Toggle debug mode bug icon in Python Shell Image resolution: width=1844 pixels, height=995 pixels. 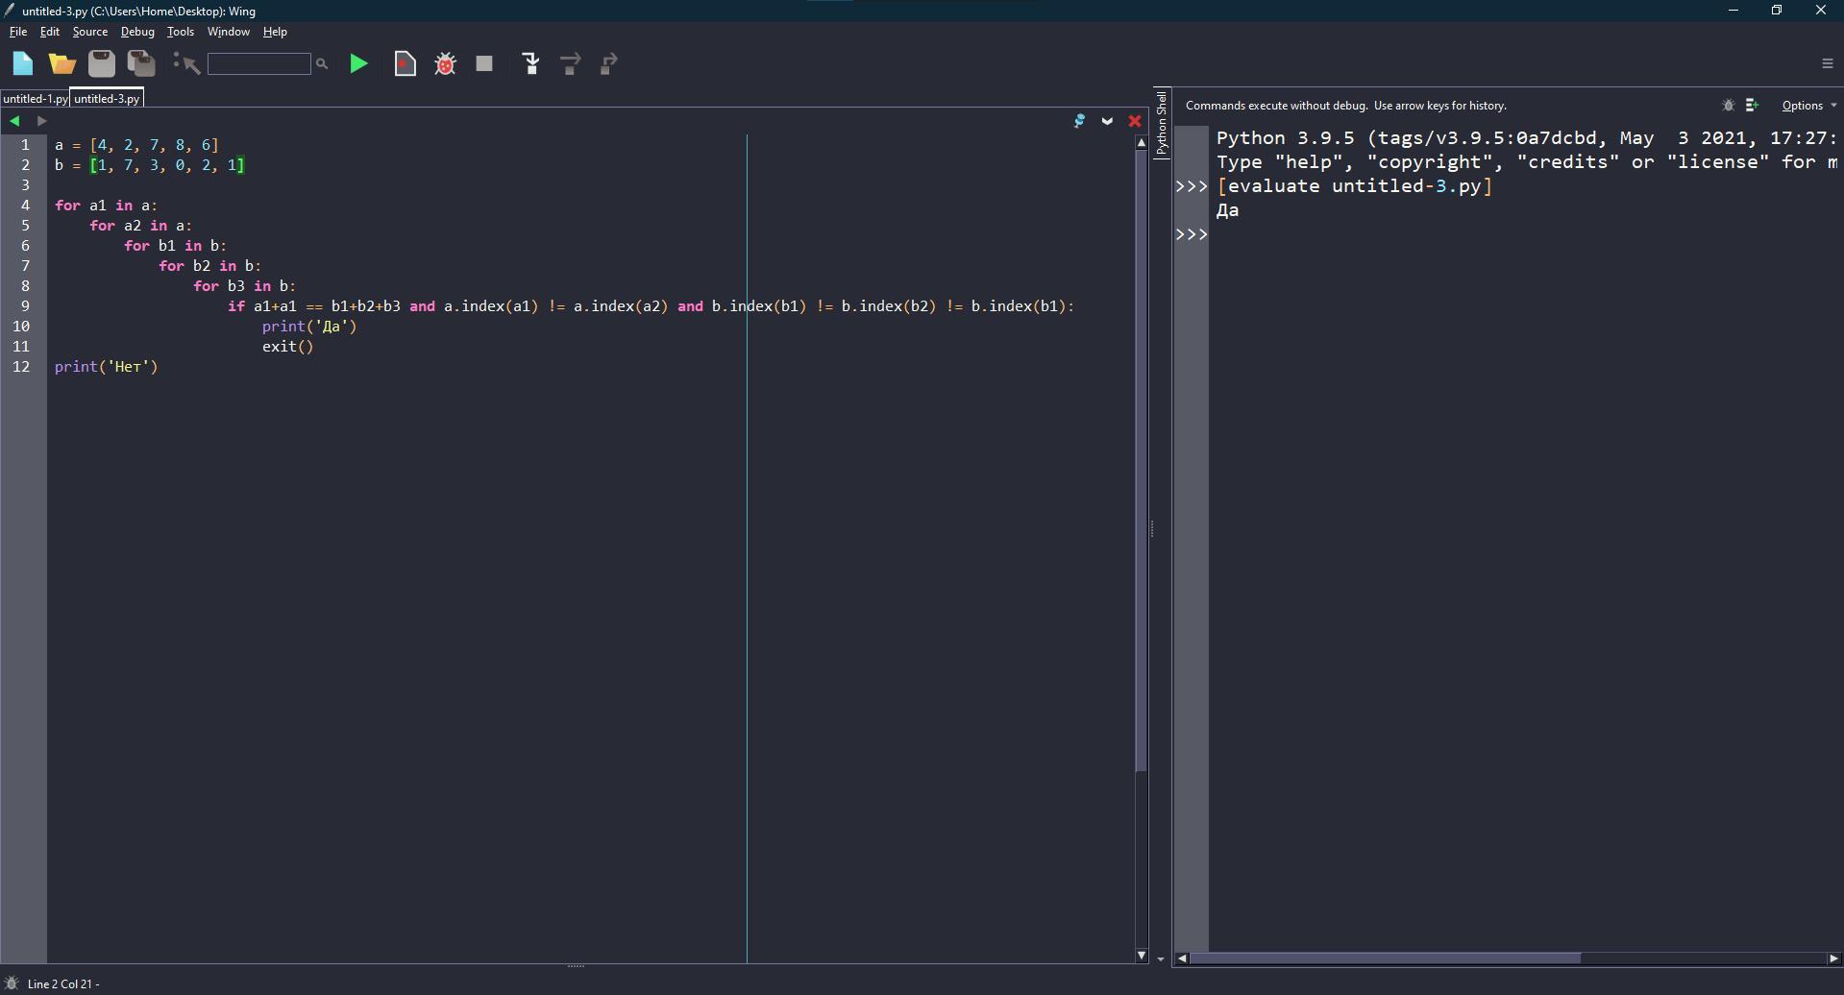[1728, 106]
